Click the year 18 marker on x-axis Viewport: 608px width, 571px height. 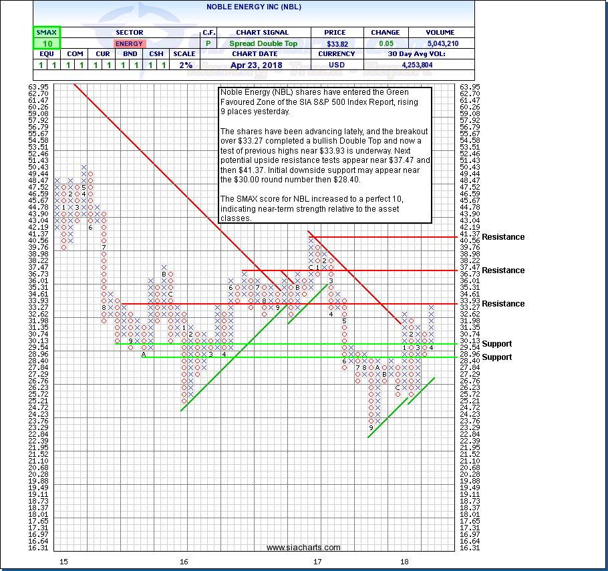click(405, 561)
